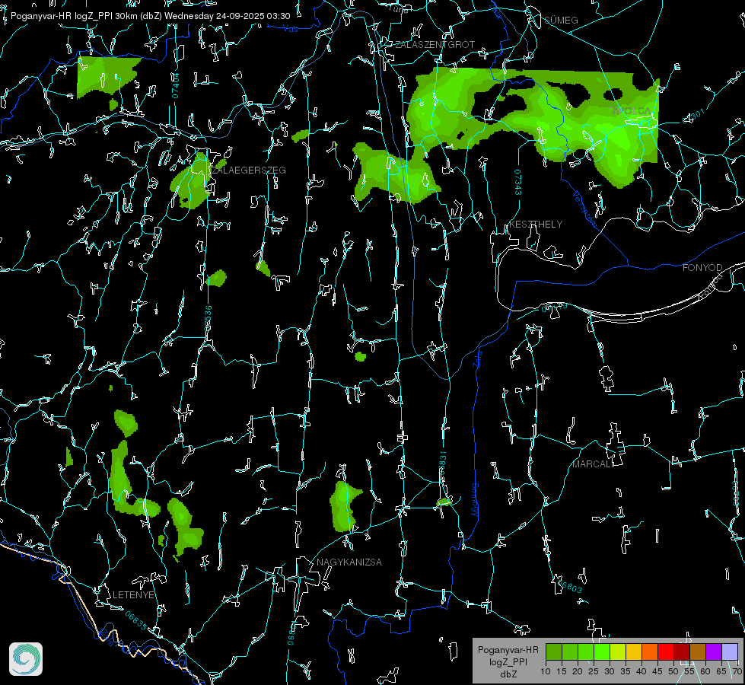Choose the 40-45 dBZ orange swatch
This screenshot has width=745, height=685.
650,652
